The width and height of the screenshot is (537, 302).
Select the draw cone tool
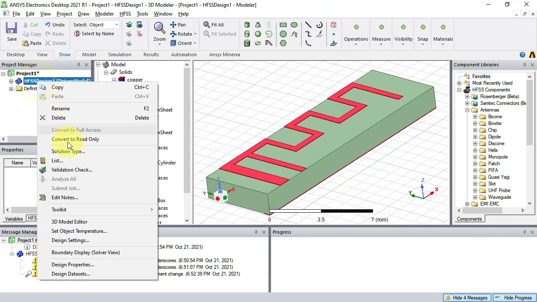(258, 25)
